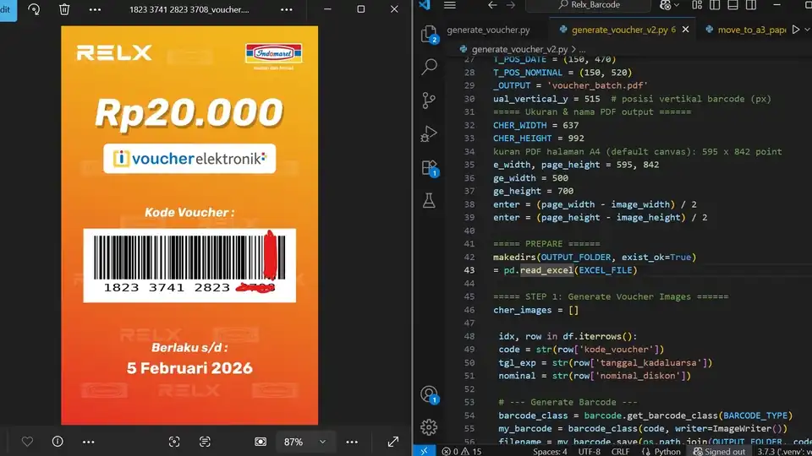Viewport: 812px width, 456px height.
Task: Show file info in Photos viewer
Action: point(58,442)
